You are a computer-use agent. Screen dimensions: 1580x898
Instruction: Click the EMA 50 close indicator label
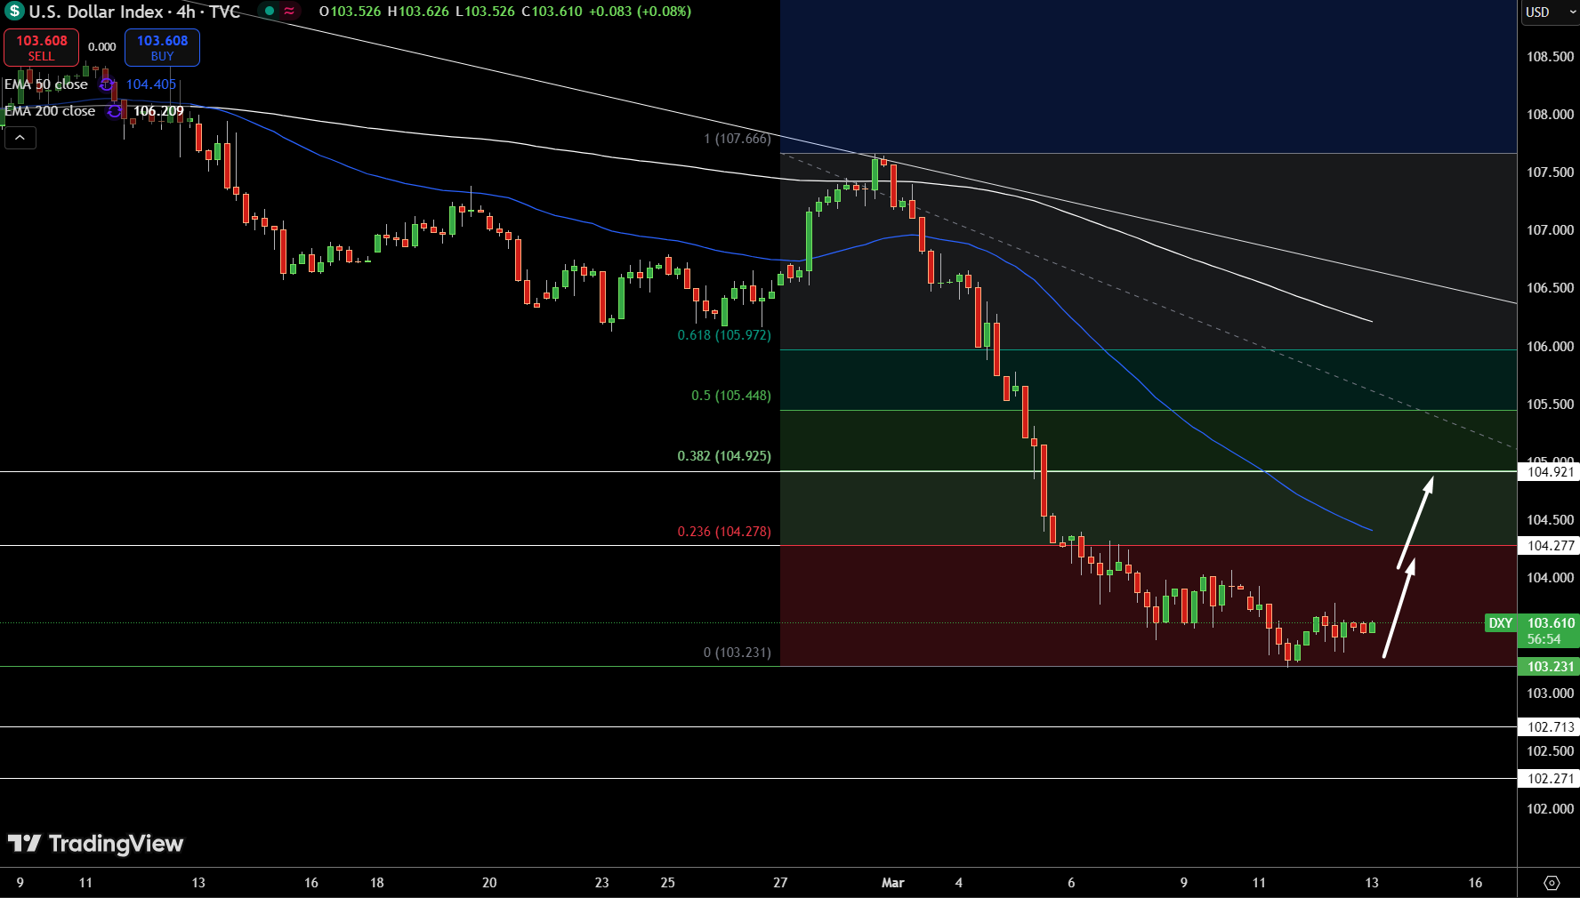[46, 84]
